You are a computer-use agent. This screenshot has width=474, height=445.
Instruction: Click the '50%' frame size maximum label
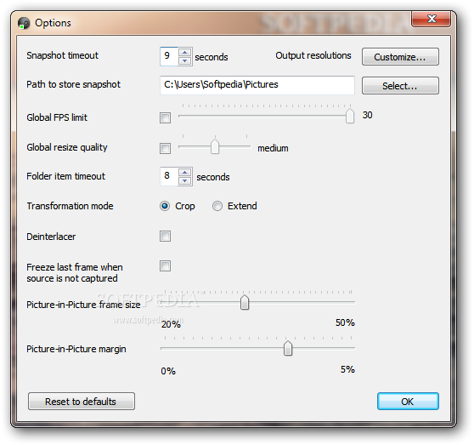(345, 322)
